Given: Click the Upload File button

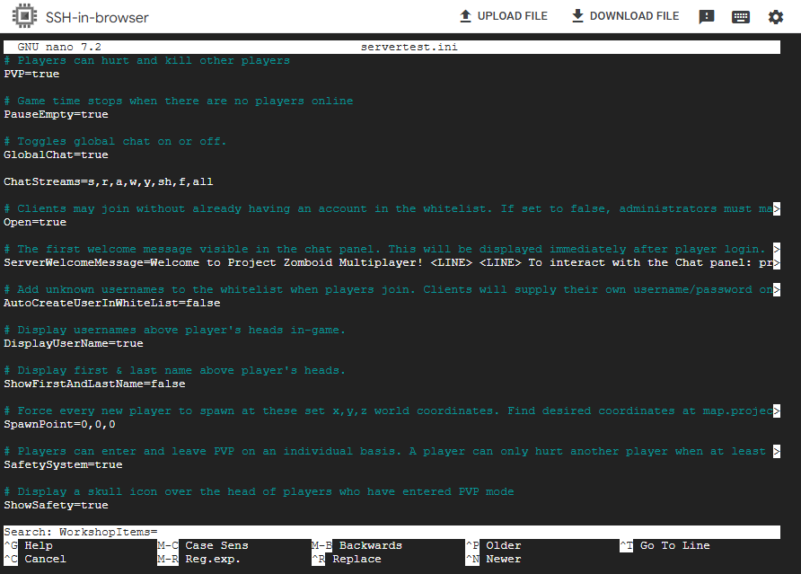Looking at the screenshot, I should point(504,16).
